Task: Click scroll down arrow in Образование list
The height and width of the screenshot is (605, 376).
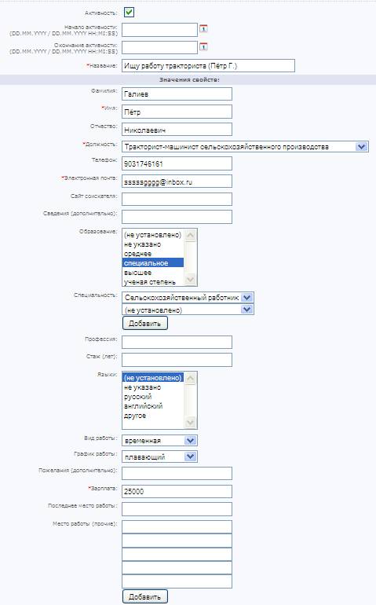Action: 190,280
